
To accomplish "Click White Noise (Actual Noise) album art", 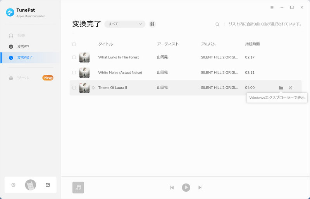I will click(84, 72).
